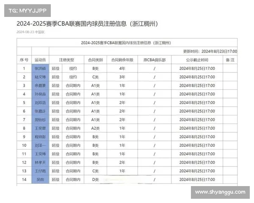Click player name 吴前 in row 14
This screenshot has height=203, width=254.
pos(41,179)
